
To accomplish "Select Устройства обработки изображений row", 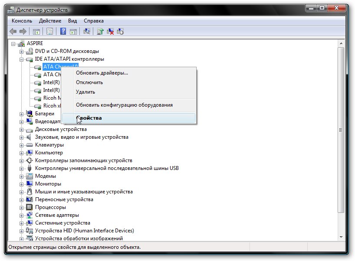I will (x=79, y=238).
